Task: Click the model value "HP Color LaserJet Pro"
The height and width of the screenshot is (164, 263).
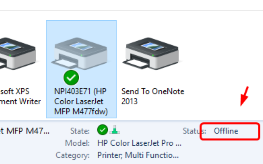Action: click(x=139, y=143)
